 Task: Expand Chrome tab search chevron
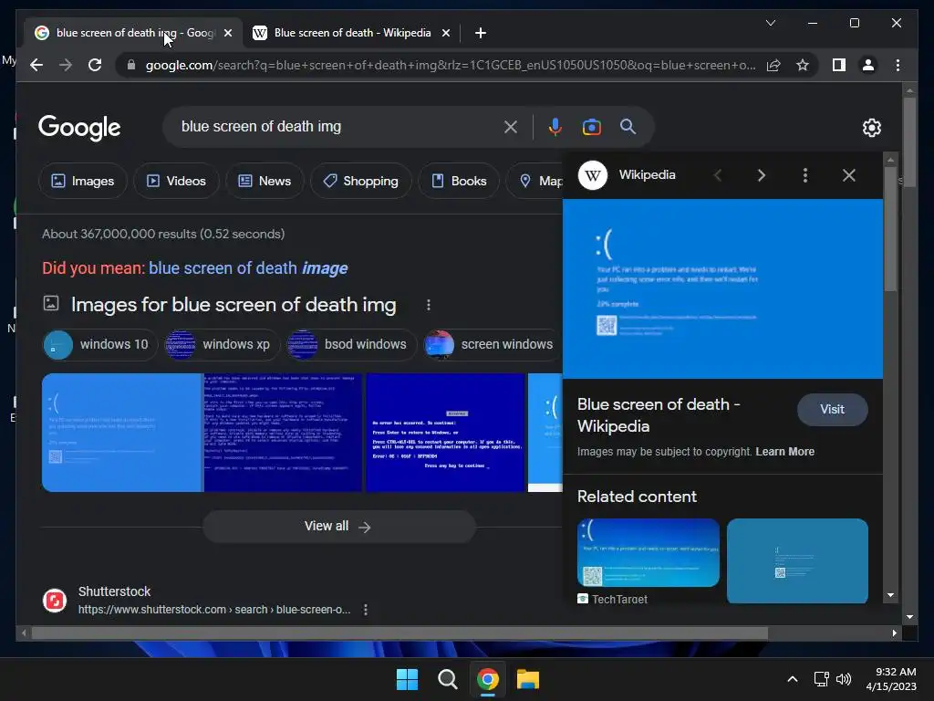tap(770, 23)
